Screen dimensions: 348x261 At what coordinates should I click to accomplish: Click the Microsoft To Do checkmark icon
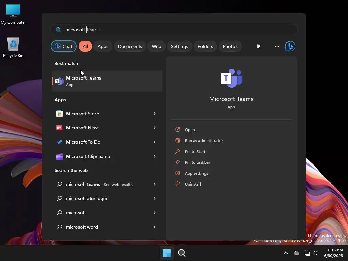(59, 142)
